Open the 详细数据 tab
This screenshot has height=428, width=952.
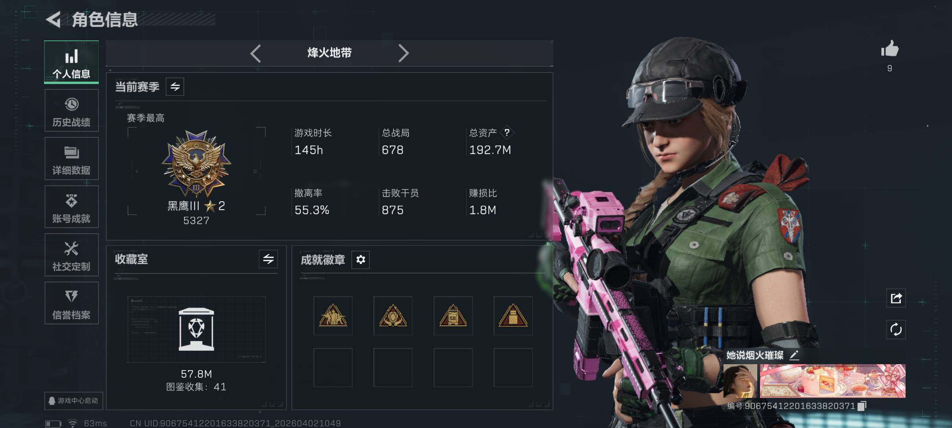coord(71,159)
